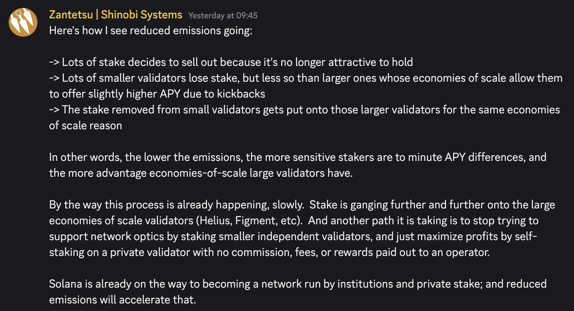This screenshot has width=574, height=311.
Task: Click the "Yesterday at 09:45" timestamp
Action: [223, 15]
